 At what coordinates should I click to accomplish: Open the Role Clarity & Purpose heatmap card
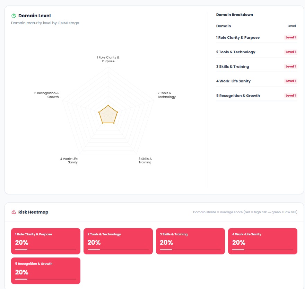[x=46, y=241]
